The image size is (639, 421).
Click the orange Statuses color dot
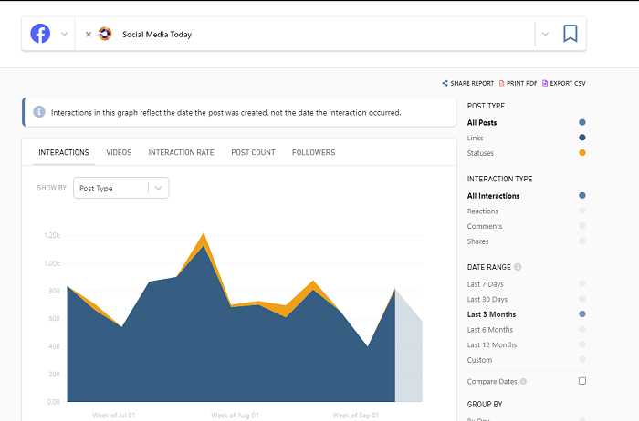pyautogui.click(x=582, y=152)
